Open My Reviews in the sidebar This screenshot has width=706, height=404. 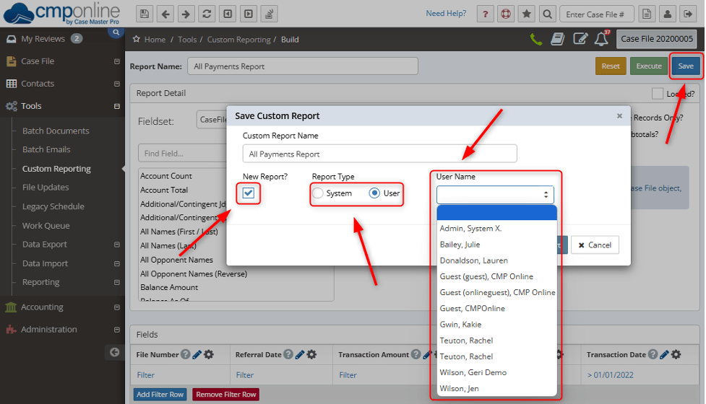coord(43,39)
